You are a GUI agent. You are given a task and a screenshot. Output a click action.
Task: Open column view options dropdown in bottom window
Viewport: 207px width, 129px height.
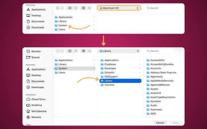76,51
